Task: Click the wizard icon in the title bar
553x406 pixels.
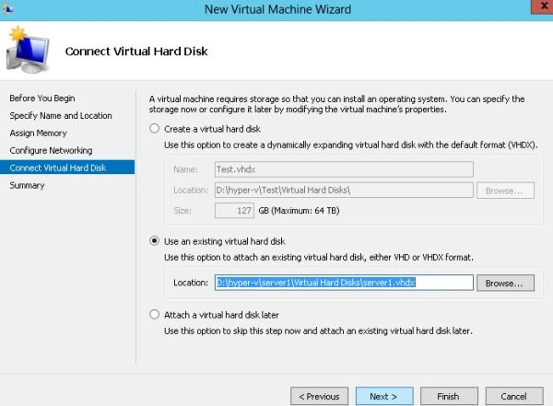Action: pos(7,8)
